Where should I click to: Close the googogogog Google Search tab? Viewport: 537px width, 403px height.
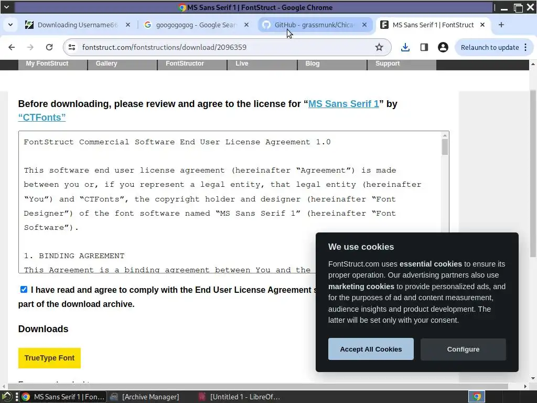pos(246,25)
